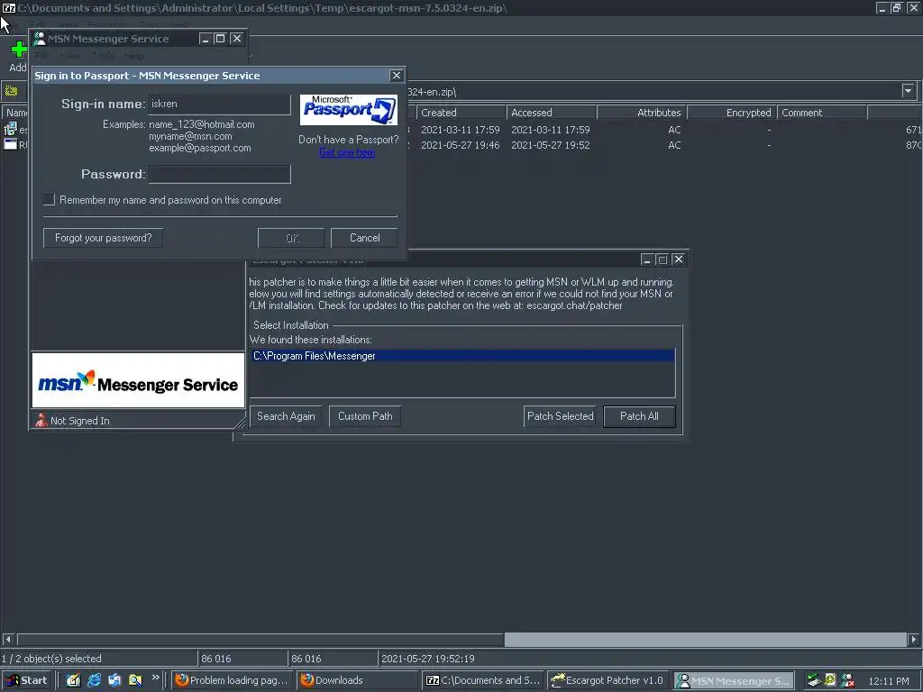Open the View menu in MSN Messenger
The width and height of the screenshot is (923, 692).
[x=70, y=55]
